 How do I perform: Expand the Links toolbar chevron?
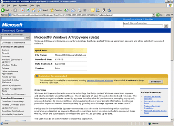coord(172,14)
